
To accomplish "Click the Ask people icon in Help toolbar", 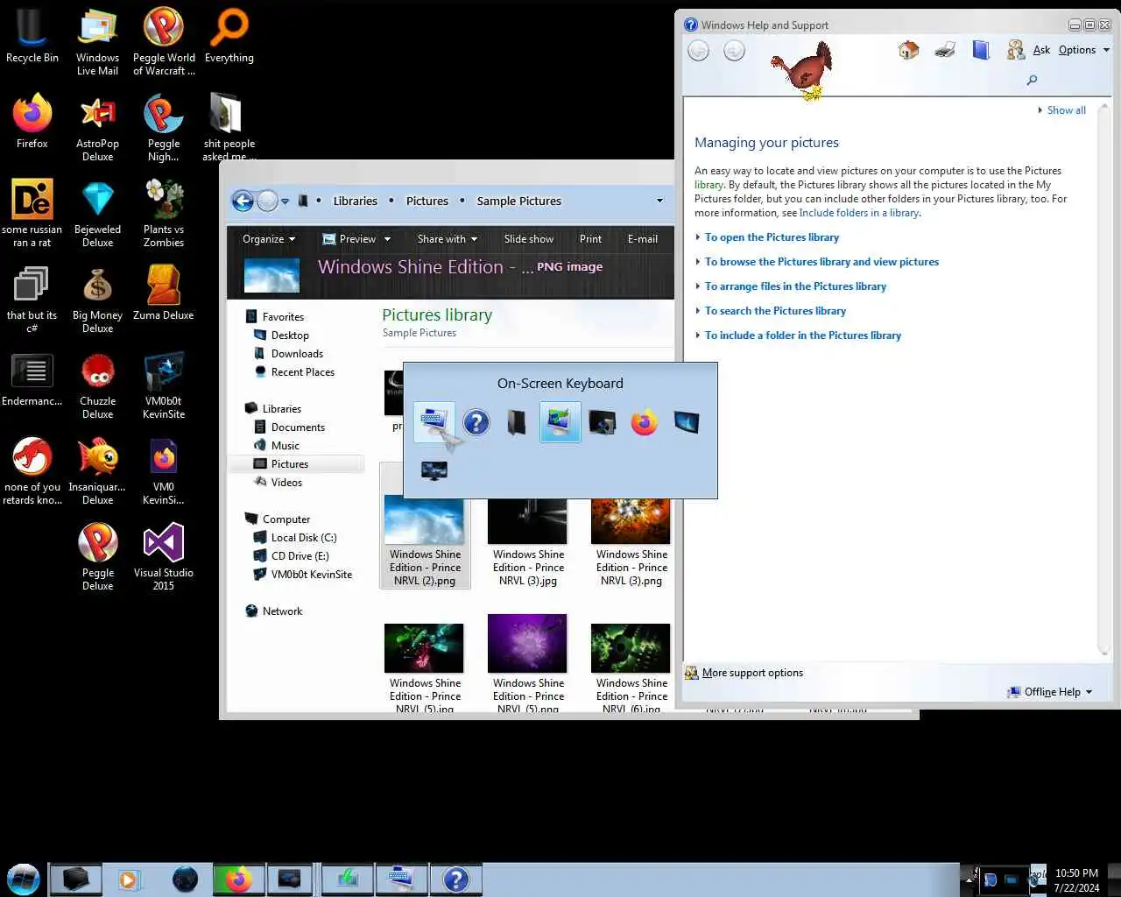I will (1015, 50).
